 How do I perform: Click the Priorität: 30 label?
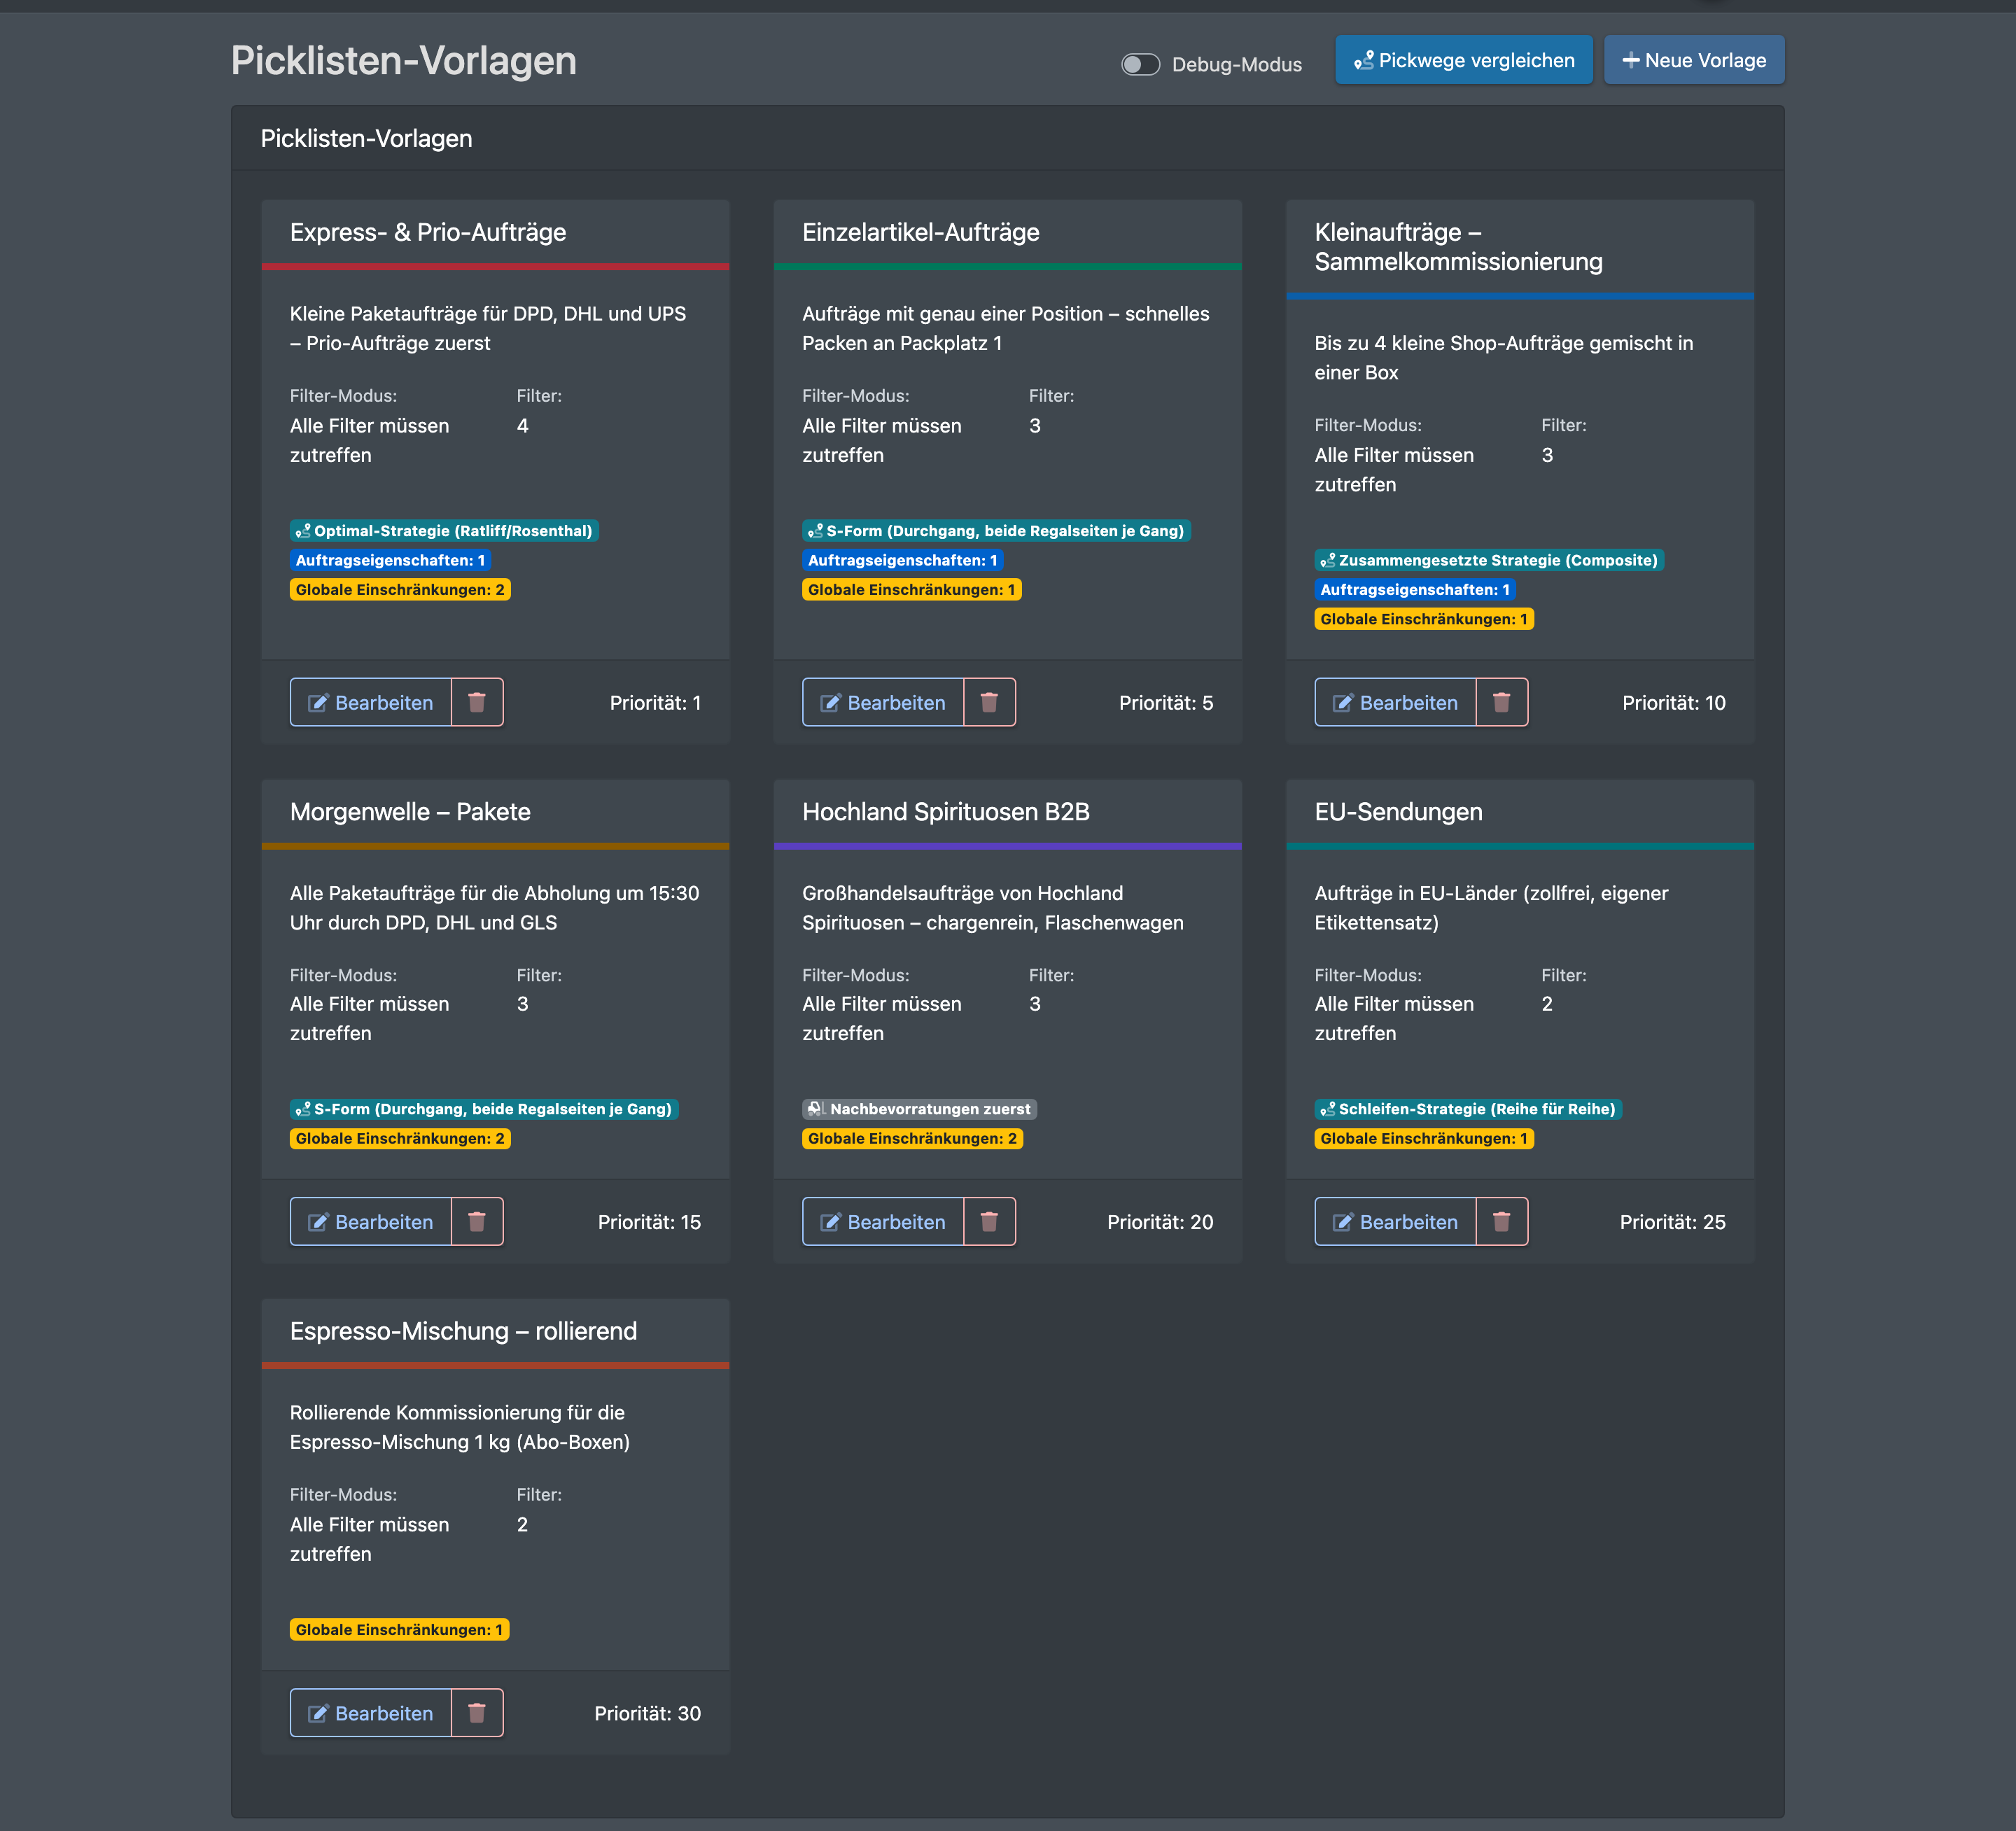[647, 1713]
